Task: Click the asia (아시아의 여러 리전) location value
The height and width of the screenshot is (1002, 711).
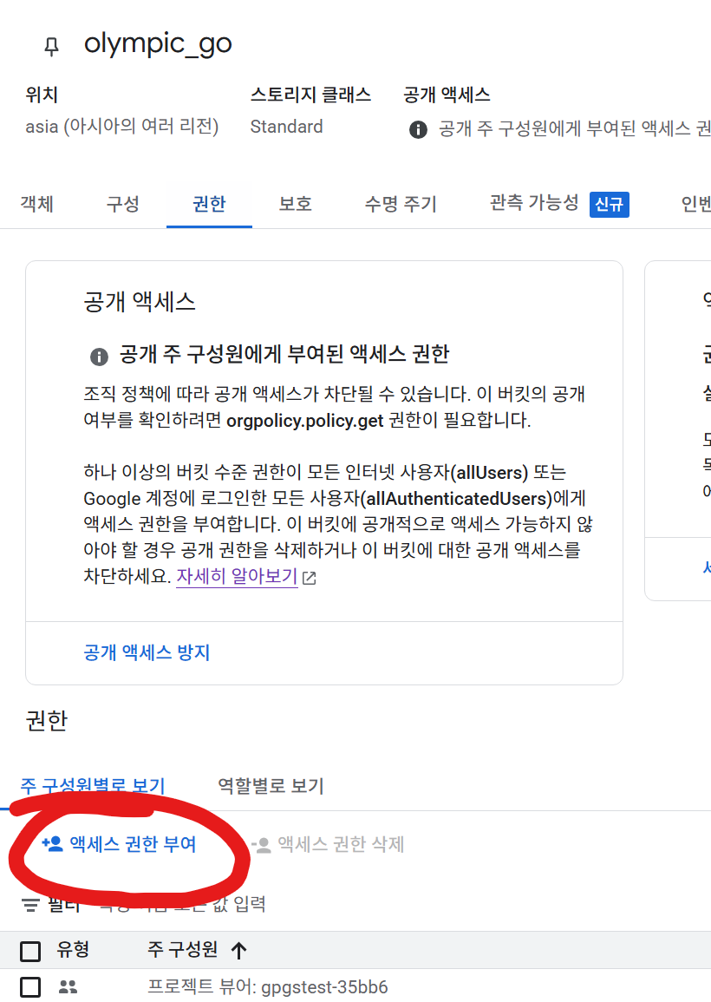Action: point(122,127)
